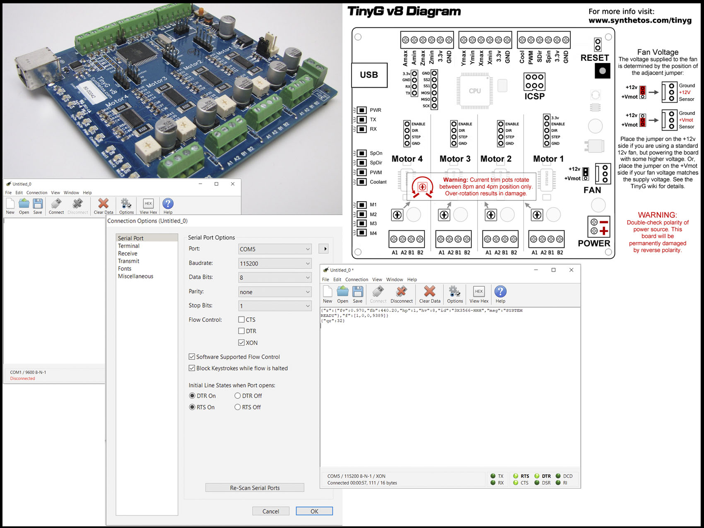Click the DCD status LED indicator
This screenshot has width=704, height=528.
point(558,476)
